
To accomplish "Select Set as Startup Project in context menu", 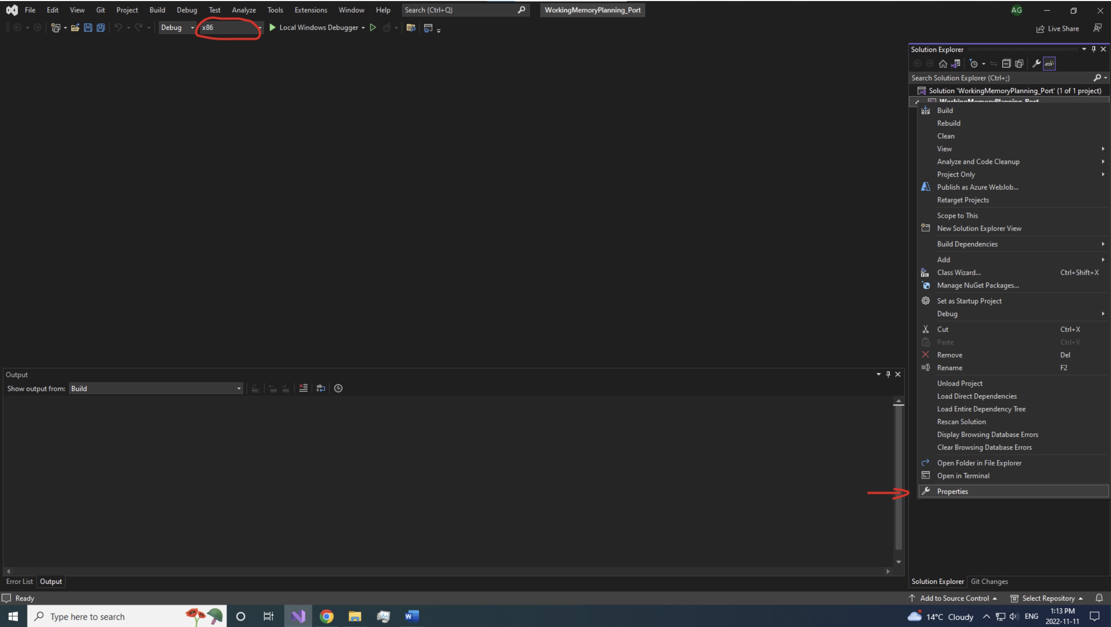I will tap(970, 300).
